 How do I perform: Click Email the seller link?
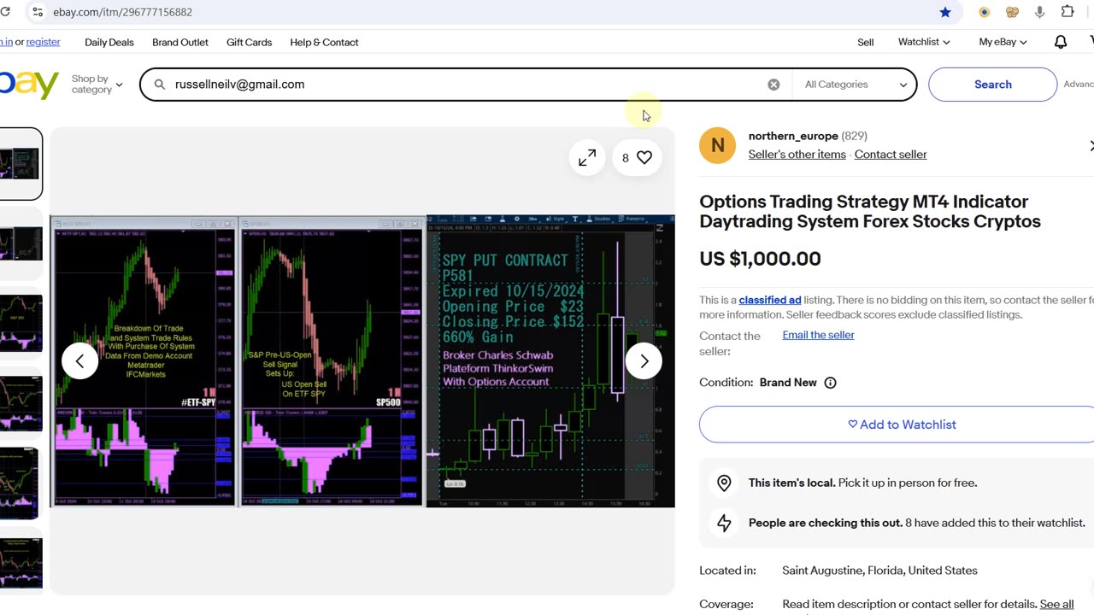[818, 335]
